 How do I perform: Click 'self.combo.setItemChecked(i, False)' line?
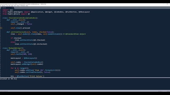tap(32, 72)
